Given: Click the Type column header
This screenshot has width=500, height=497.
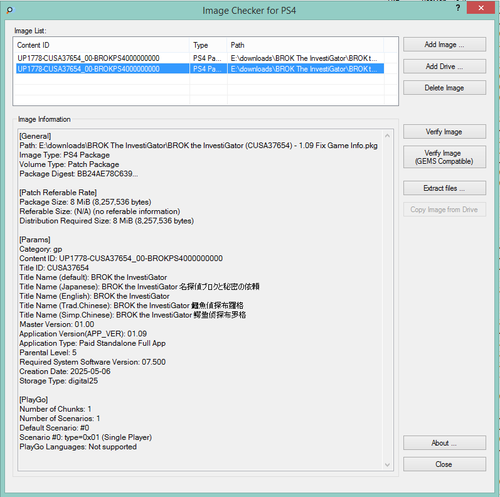Looking at the screenshot, I should point(208,45).
